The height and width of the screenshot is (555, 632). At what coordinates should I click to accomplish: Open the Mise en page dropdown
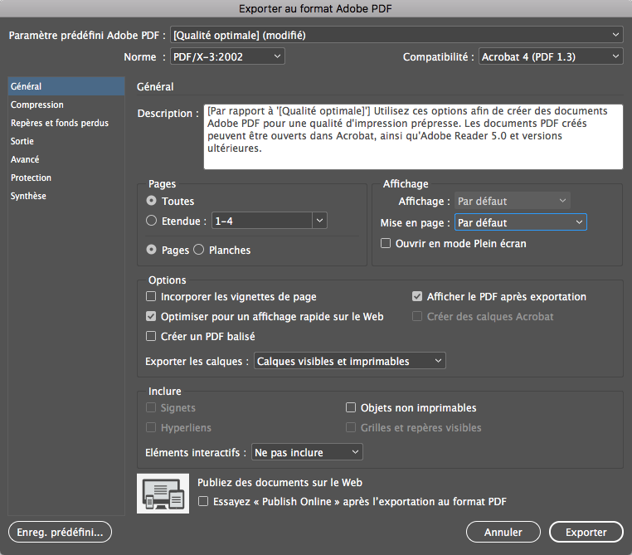(520, 222)
